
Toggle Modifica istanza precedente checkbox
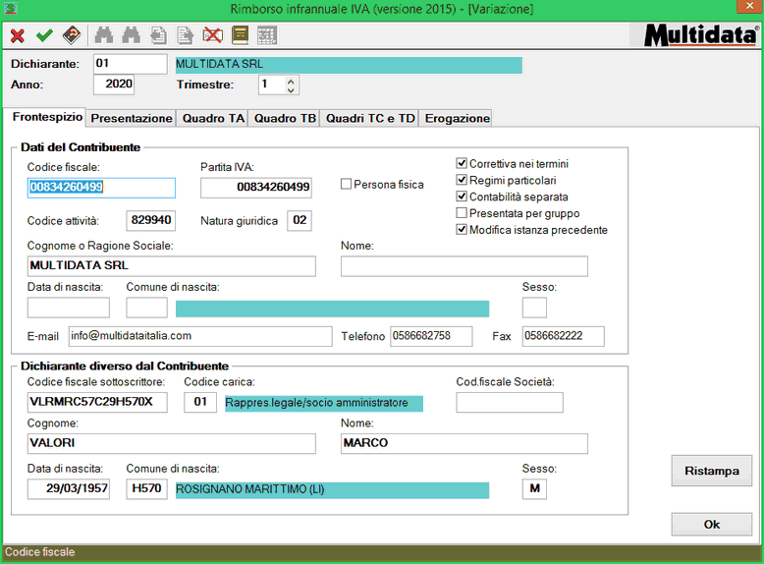pos(462,230)
